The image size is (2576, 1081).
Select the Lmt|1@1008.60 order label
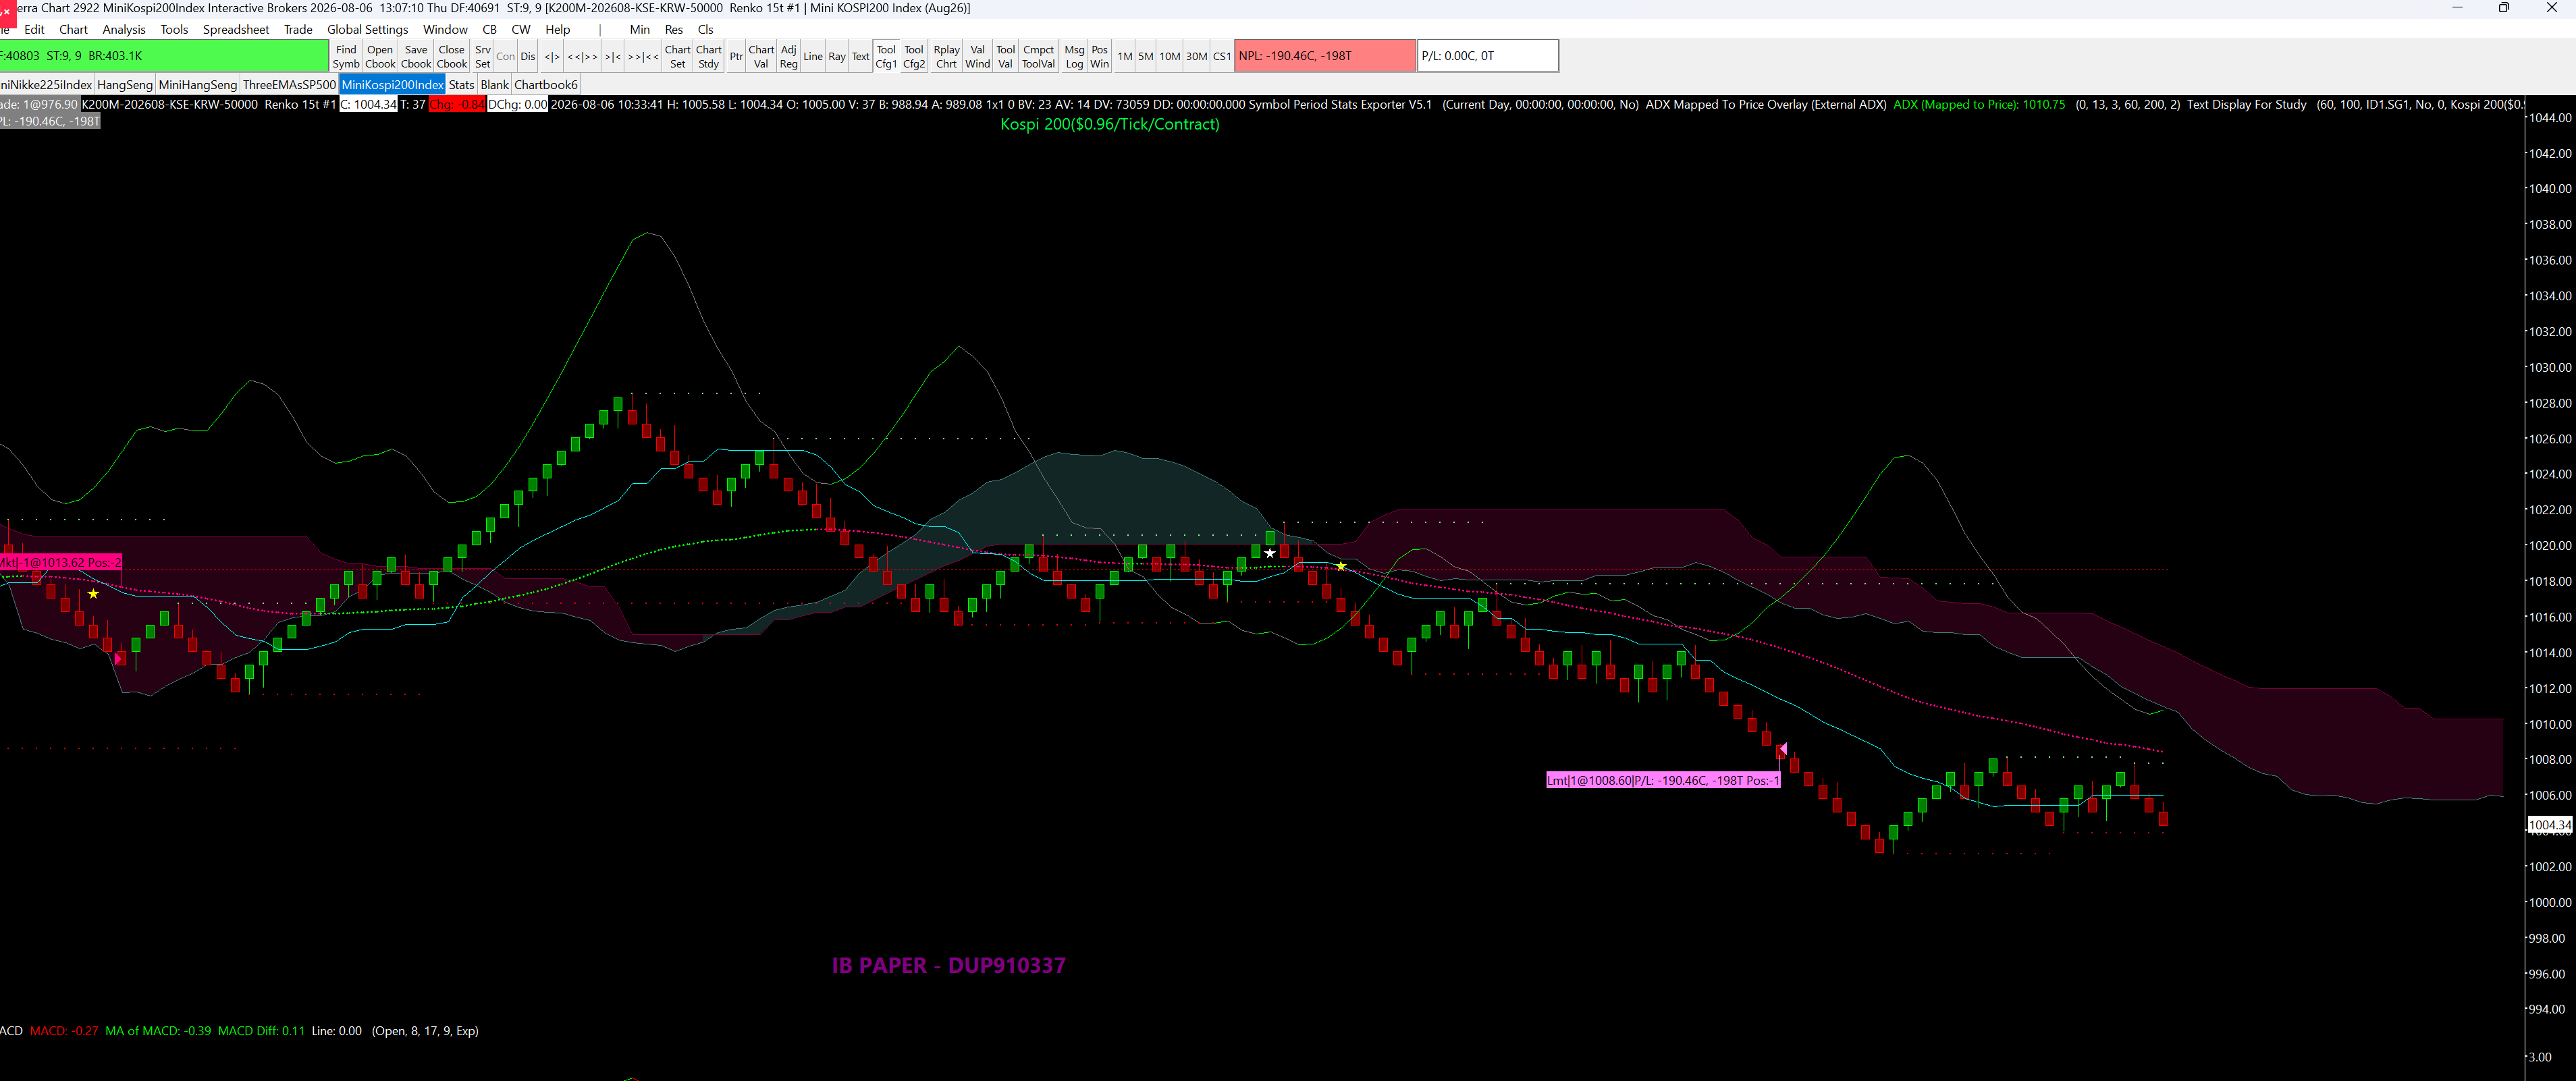(x=1663, y=780)
